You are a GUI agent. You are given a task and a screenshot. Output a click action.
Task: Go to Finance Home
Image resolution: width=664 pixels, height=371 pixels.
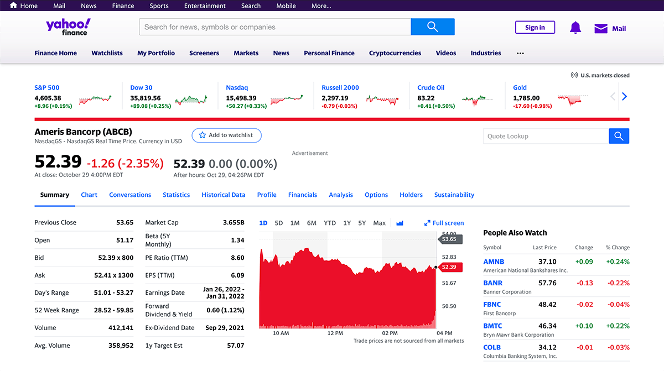(55, 53)
